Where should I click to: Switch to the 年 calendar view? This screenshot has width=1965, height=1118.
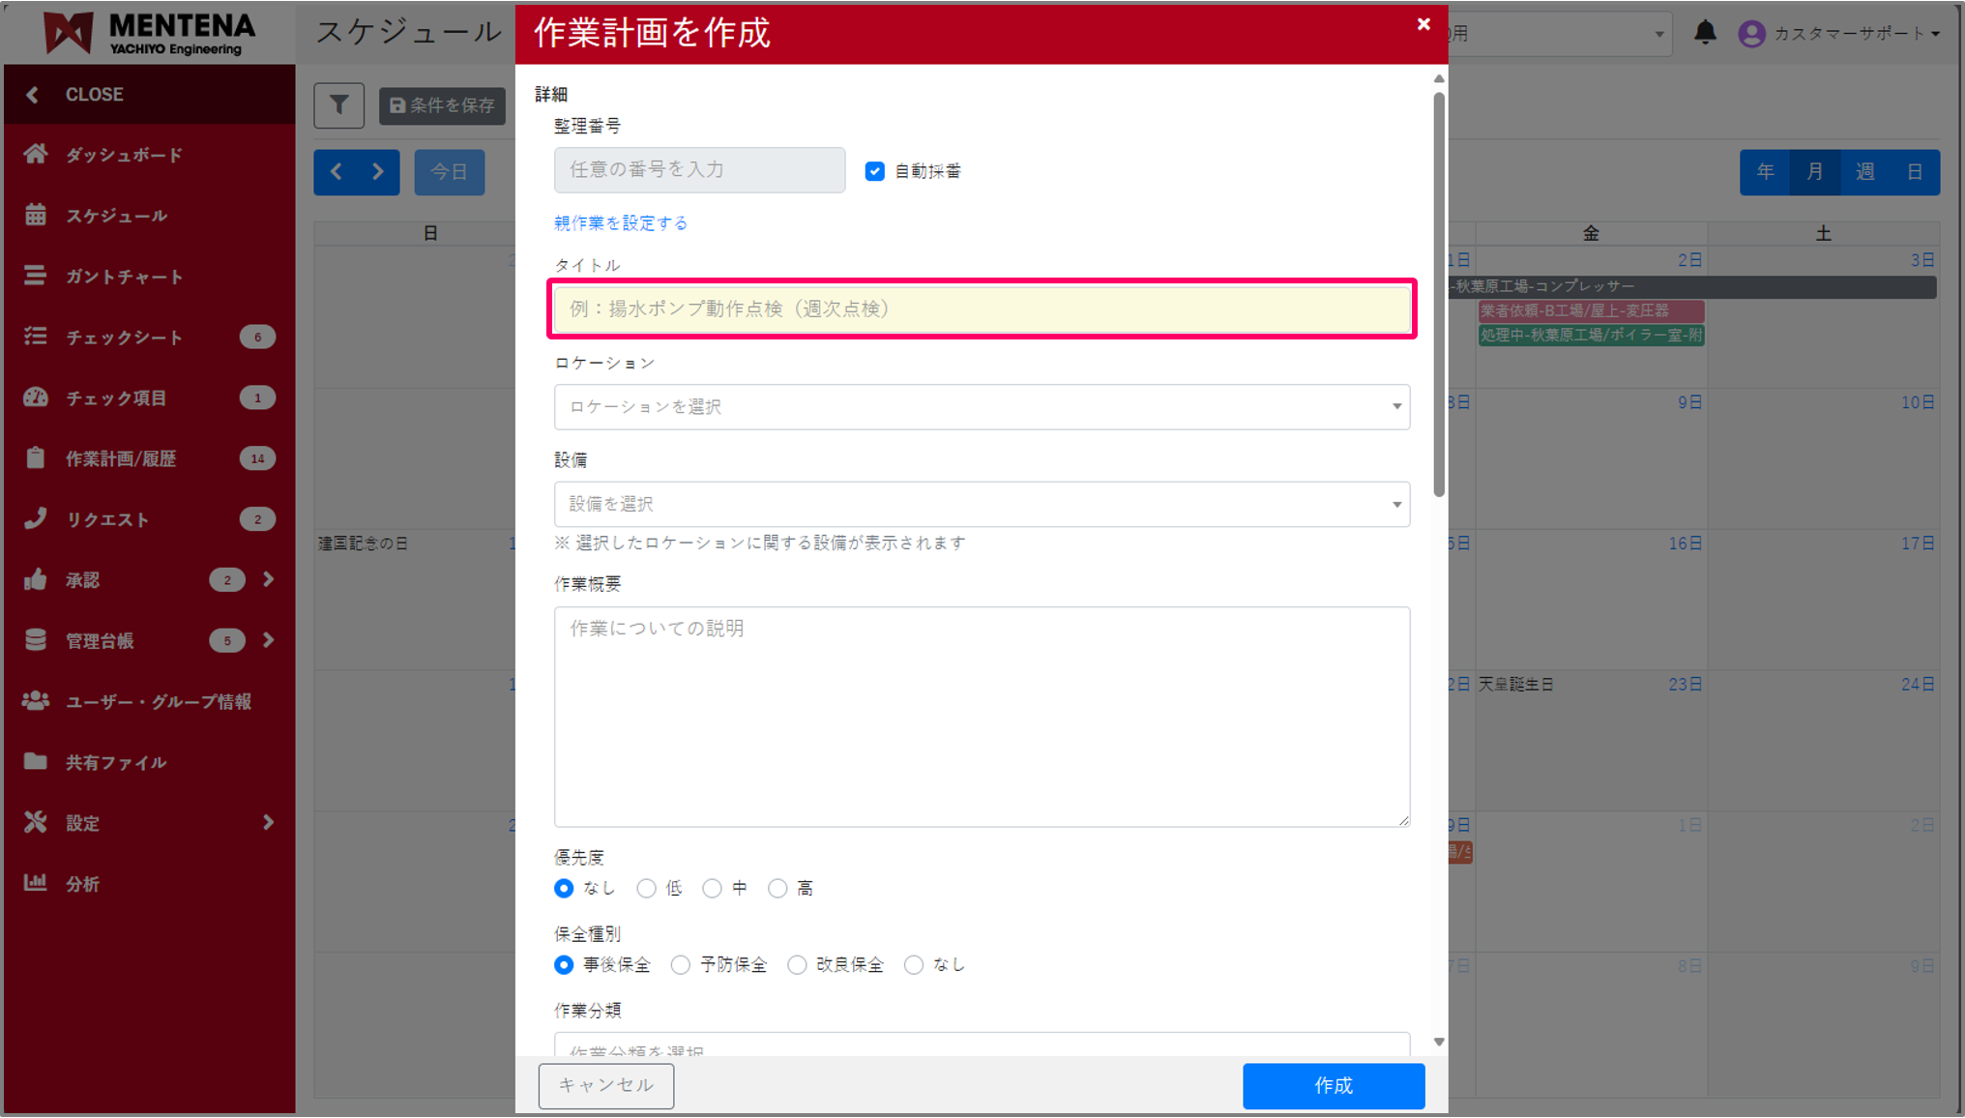click(1765, 171)
